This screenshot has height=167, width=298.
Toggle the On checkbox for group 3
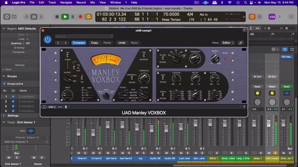tap(13, 106)
